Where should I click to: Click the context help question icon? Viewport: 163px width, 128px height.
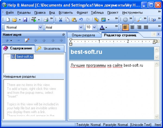154,20
